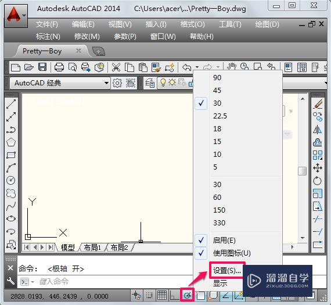This screenshot has width=331, height=305.
Task: Choose the Spline tool
Action: [11, 206]
